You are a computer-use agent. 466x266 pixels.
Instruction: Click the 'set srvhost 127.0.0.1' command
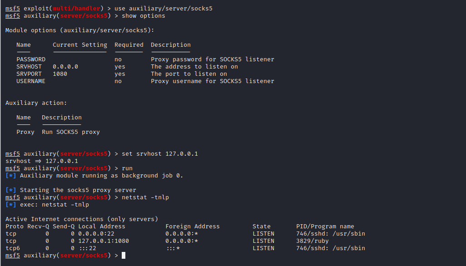[x=160, y=154]
